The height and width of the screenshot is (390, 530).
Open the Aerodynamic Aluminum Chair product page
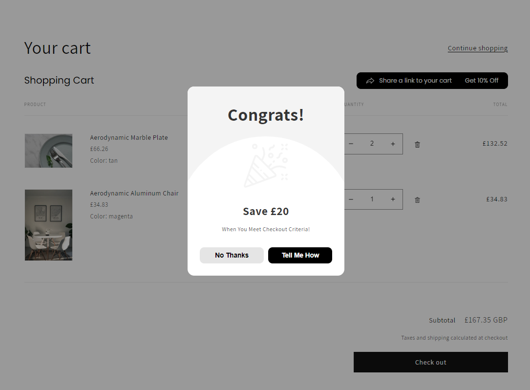[134, 193]
